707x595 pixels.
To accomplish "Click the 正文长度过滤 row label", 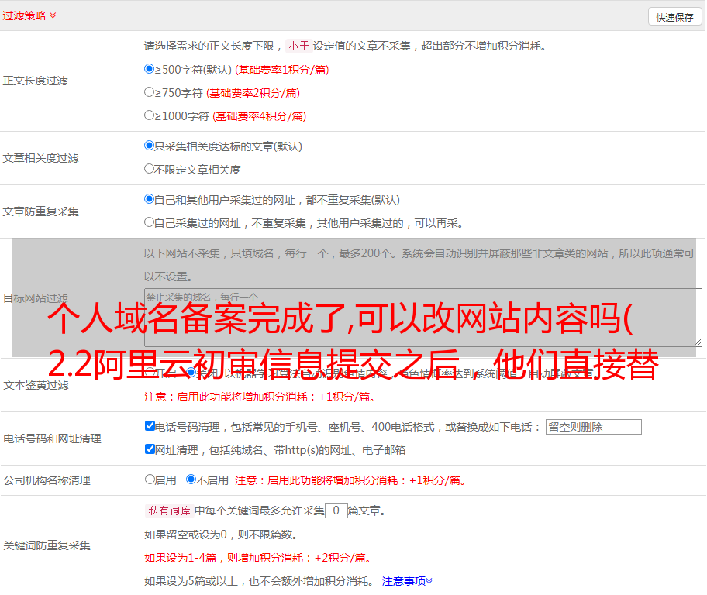I will (35, 81).
